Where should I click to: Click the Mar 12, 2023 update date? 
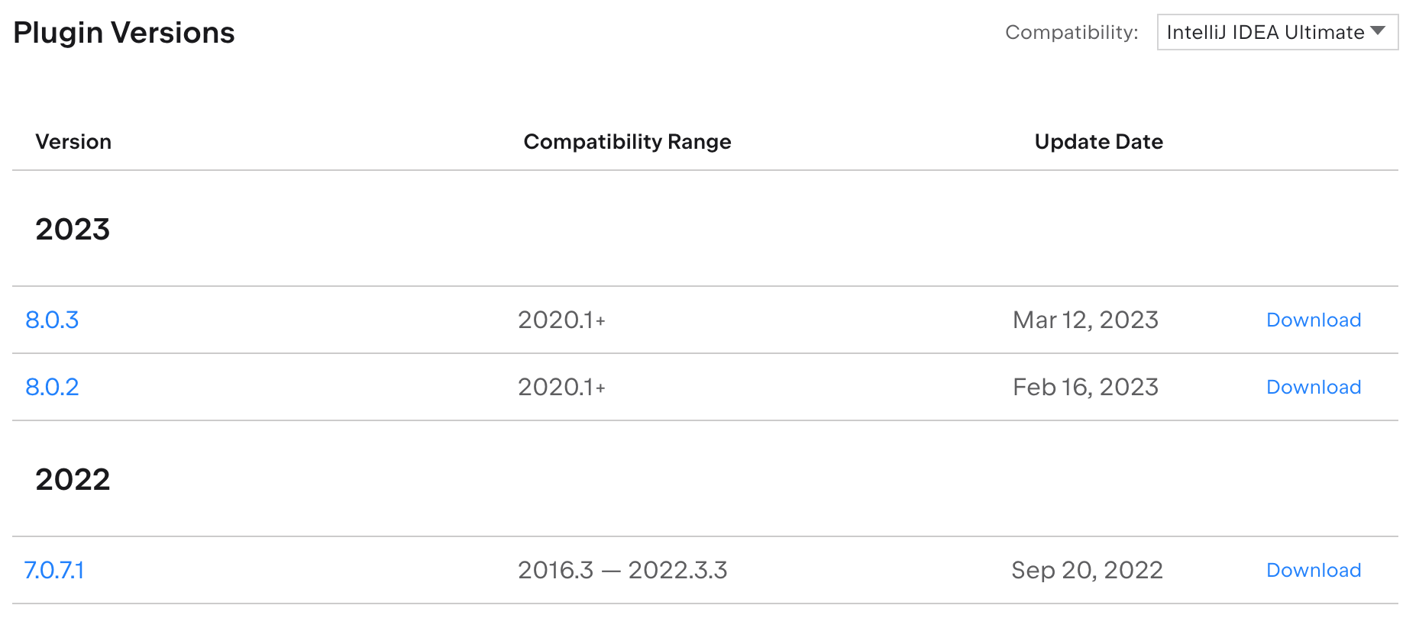point(1085,320)
